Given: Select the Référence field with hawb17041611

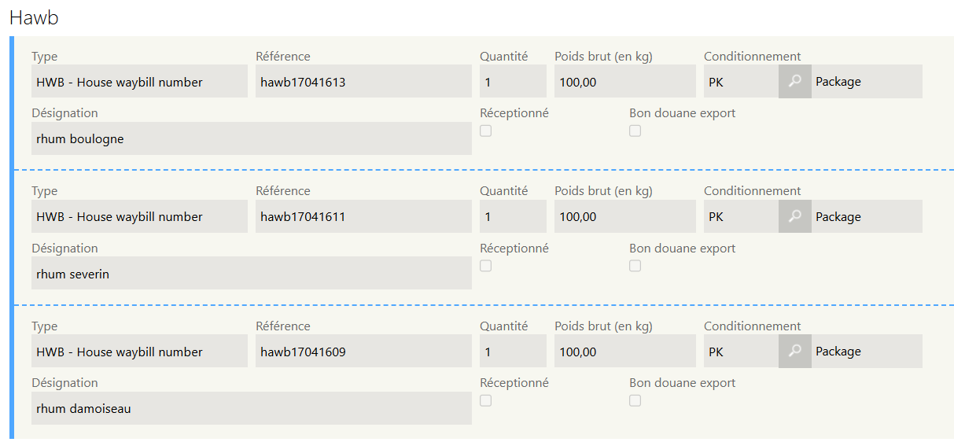Looking at the screenshot, I should (363, 217).
